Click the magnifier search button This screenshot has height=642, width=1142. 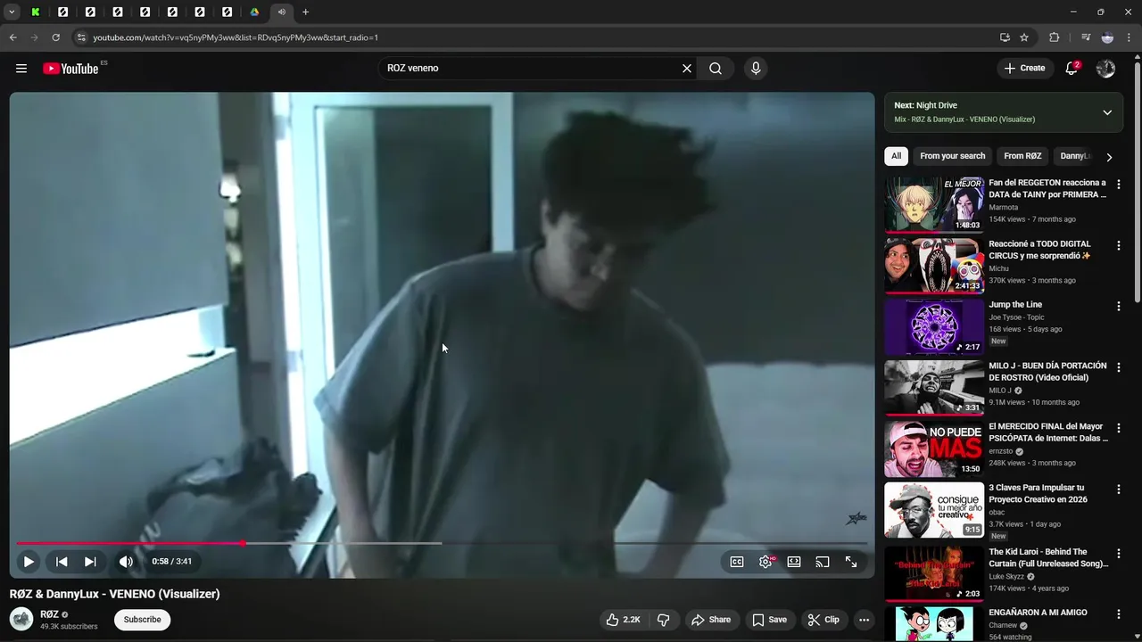pos(716,69)
